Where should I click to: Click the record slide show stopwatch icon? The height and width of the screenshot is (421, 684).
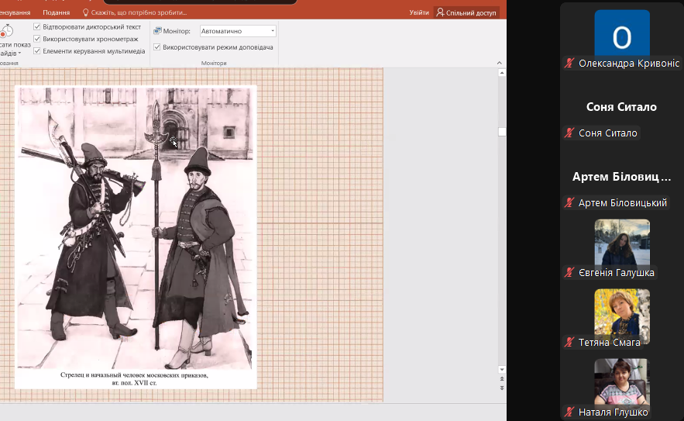pyautogui.click(x=6, y=32)
